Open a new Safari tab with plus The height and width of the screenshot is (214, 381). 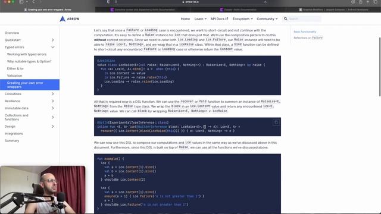[x=368, y=2]
